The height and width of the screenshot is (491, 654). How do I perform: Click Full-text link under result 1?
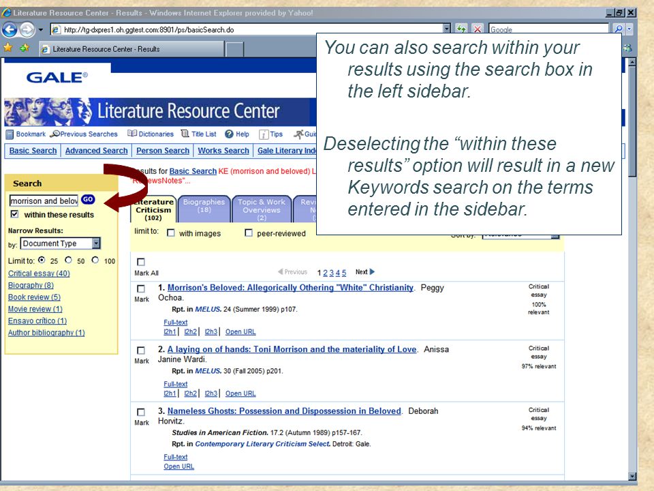(176, 323)
